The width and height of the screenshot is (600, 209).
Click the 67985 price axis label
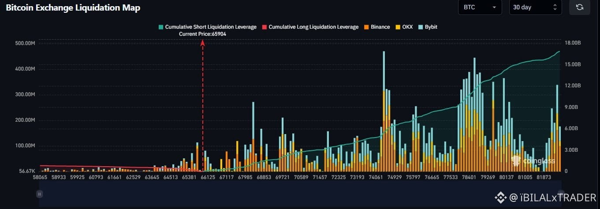[x=245, y=177]
